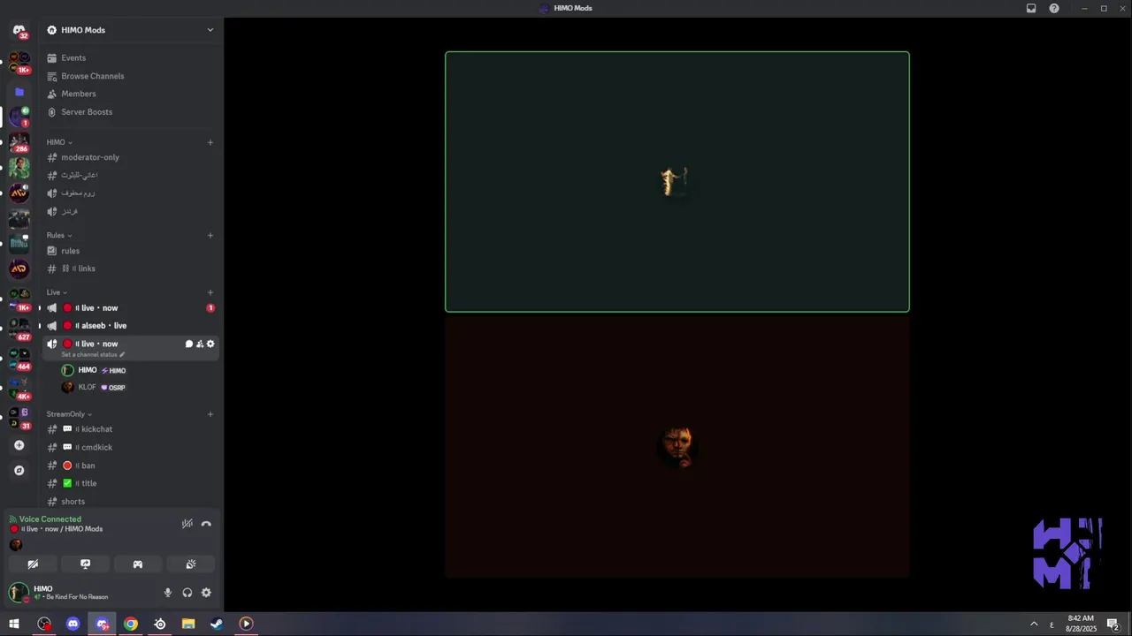Open Steam from taskbar
Image resolution: width=1132 pixels, height=636 pixels.
217,624
